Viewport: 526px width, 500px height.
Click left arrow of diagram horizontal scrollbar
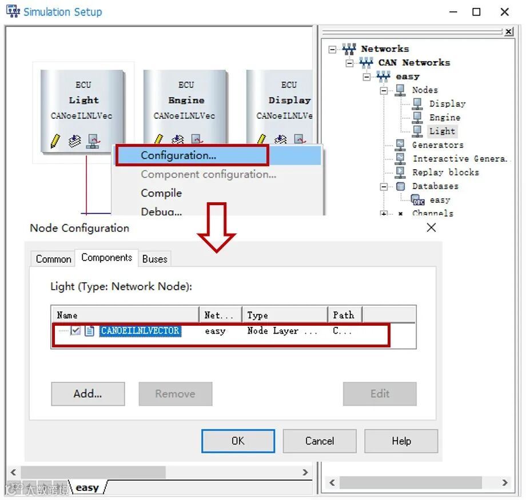[x=13, y=473]
